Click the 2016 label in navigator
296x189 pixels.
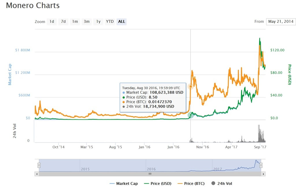pyautogui.click(x=151, y=169)
